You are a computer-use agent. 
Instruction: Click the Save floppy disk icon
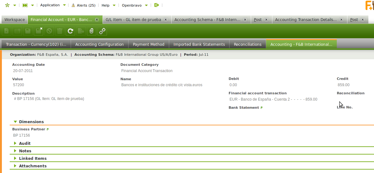pos(28,31)
